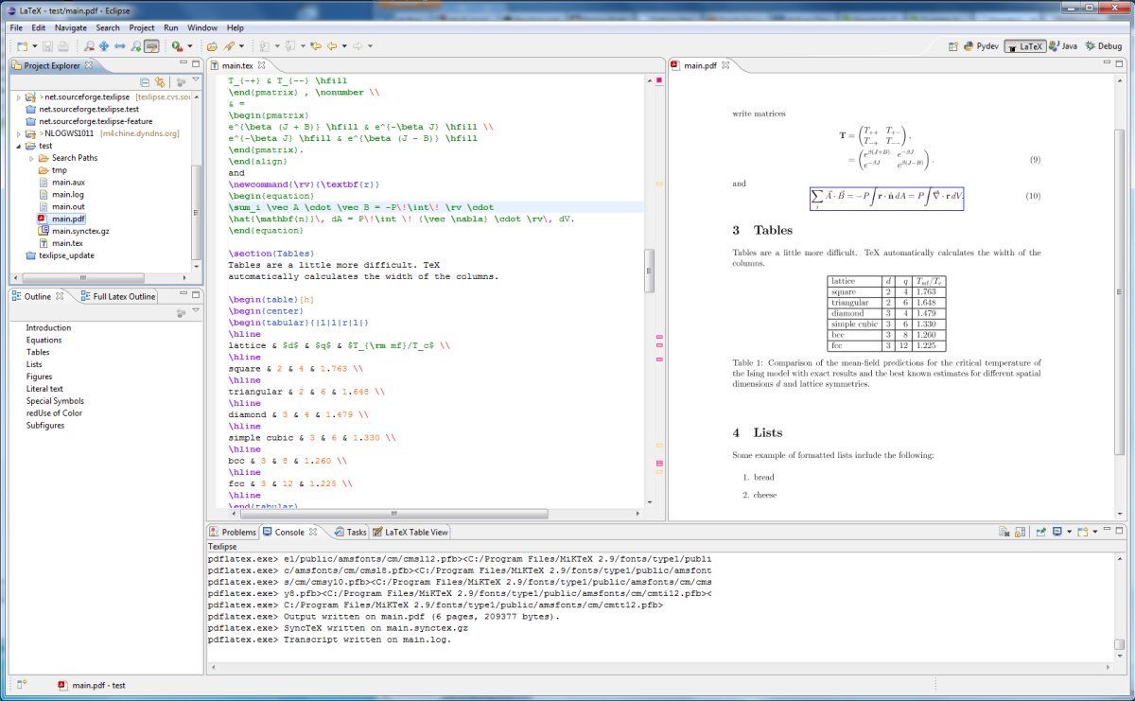
Task: Click the open folder toolbar icon
Action: pyautogui.click(x=212, y=45)
